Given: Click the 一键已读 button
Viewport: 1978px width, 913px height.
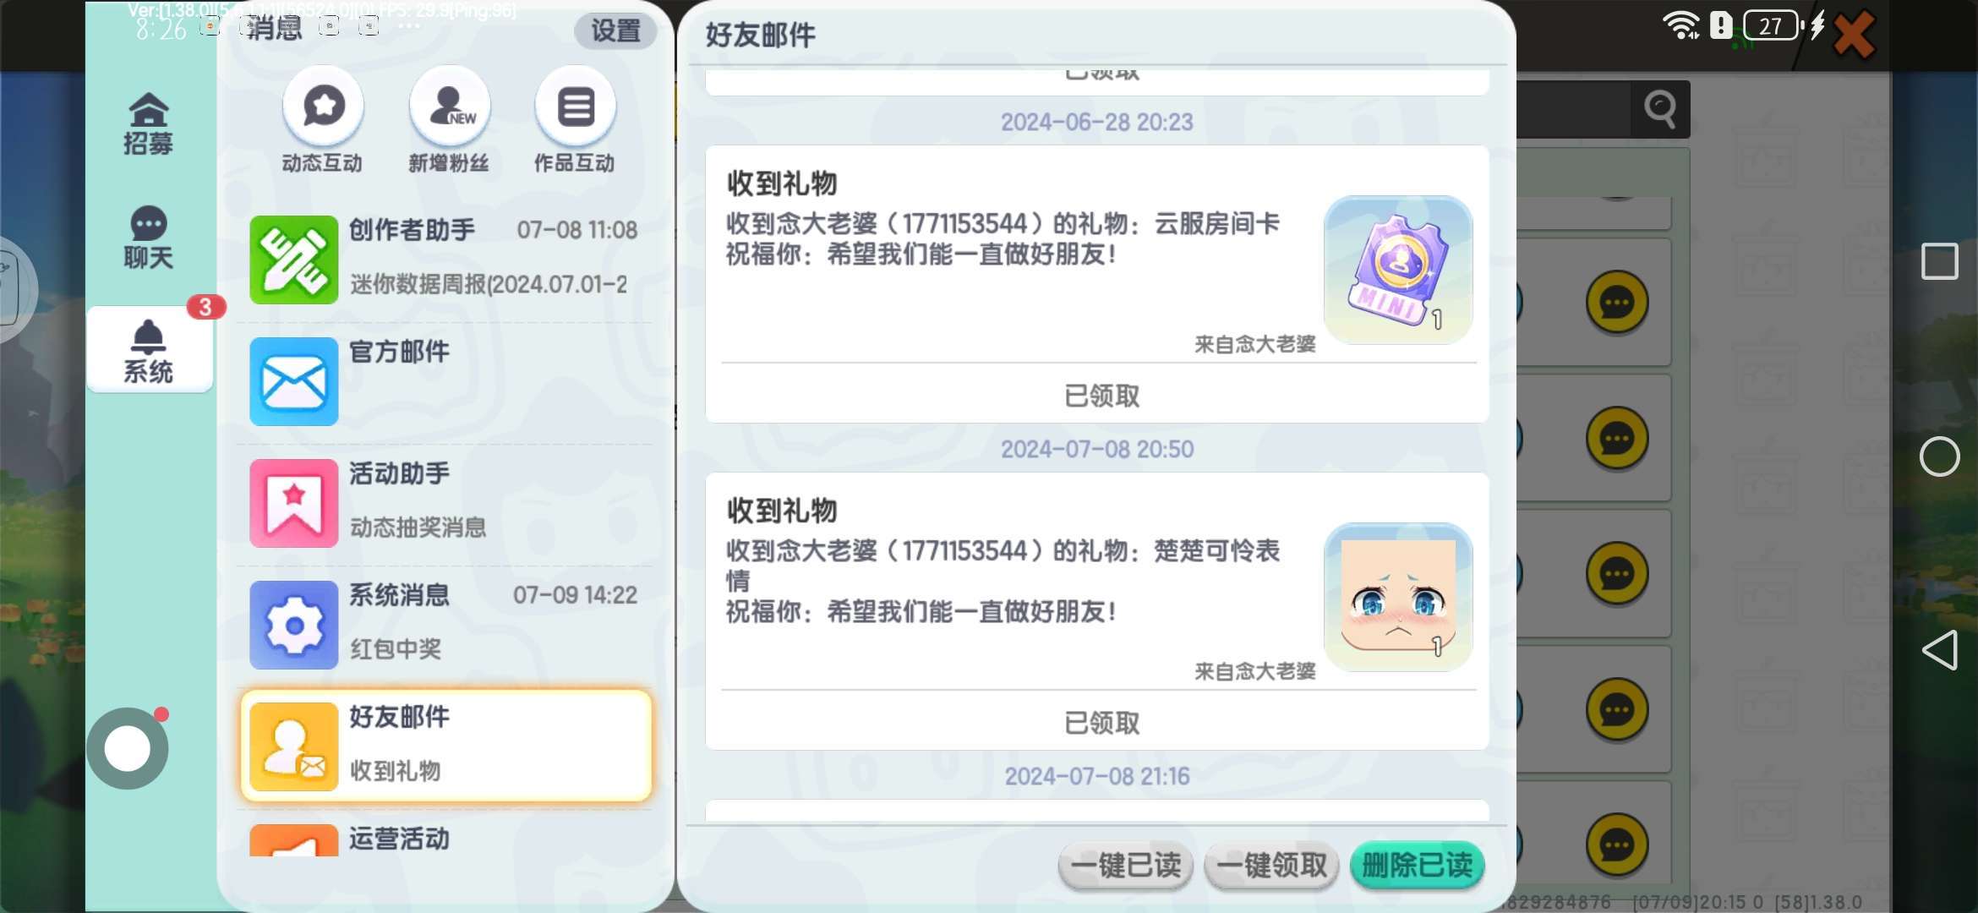Looking at the screenshot, I should click(x=1125, y=866).
